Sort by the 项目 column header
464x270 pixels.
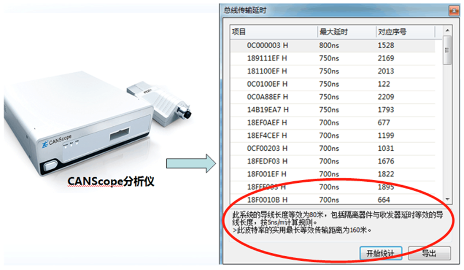tap(274, 32)
